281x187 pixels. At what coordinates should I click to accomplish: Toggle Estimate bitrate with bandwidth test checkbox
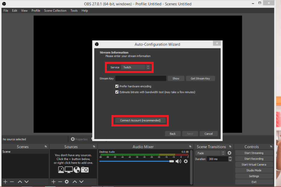[117, 92]
